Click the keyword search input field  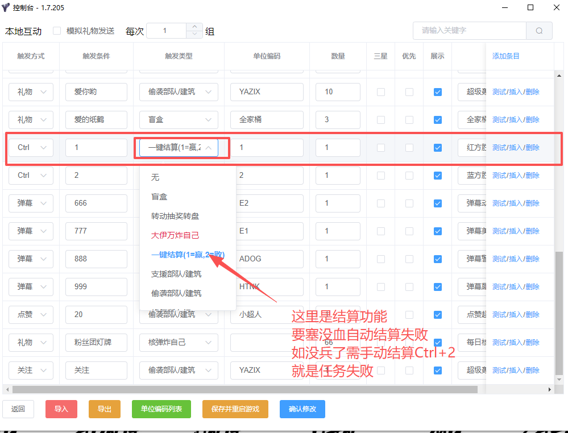[469, 31]
